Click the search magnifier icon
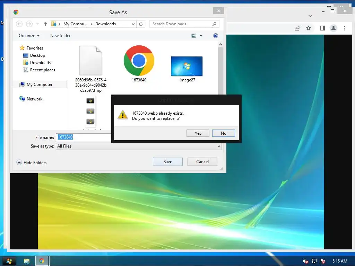Image resolution: width=355 pixels, height=266 pixels. (x=214, y=24)
